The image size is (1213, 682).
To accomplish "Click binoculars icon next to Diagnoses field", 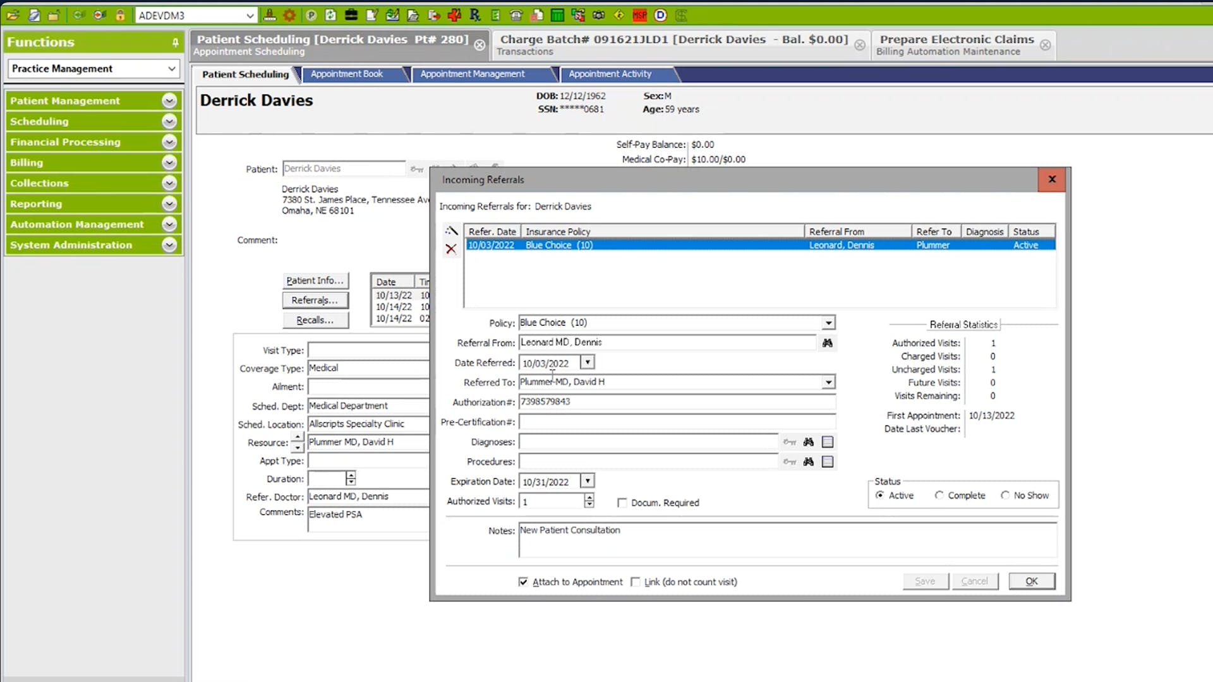I will [x=808, y=442].
